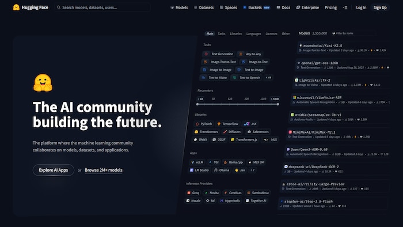This screenshot has height=227, width=403.
Task: Select the Cerebras inference provider
Action: (x=233, y=193)
